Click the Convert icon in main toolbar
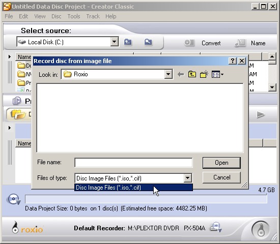The image size is (280, 244). [189, 43]
